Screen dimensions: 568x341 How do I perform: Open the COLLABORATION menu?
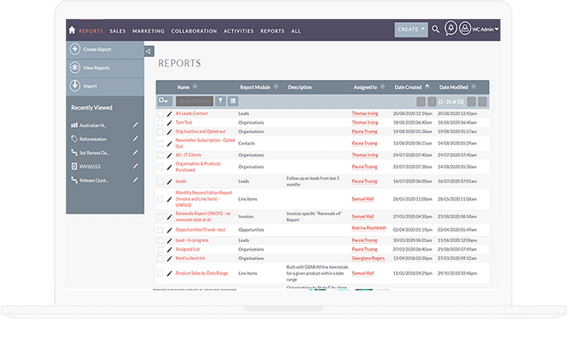(x=194, y=31)
